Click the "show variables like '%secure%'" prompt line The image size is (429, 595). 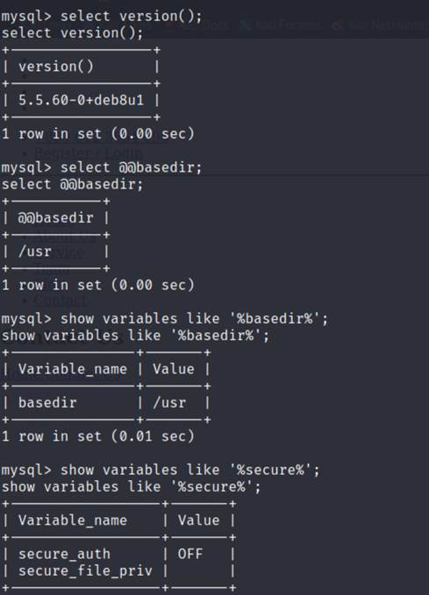click(160, 470)
